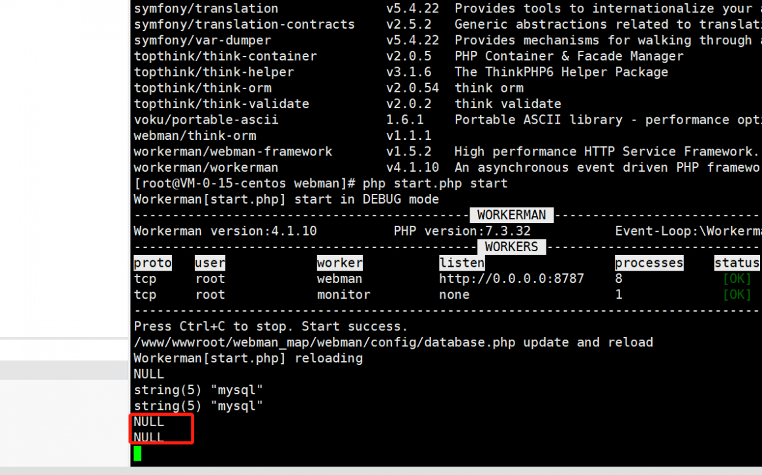The height and width of the screenshot is (475, 762).
Task: Select version v4.1.10 in the workerman/workerman row
Action: pyautogui.click(x=413, y=168)
